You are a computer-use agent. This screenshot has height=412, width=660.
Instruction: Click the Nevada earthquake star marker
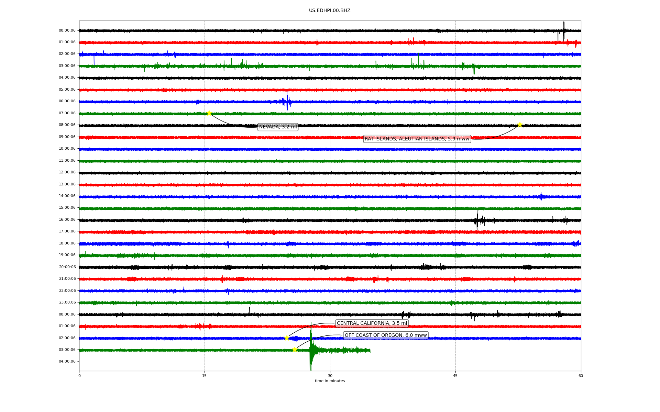pyautogui.click(x=209, y=113)
